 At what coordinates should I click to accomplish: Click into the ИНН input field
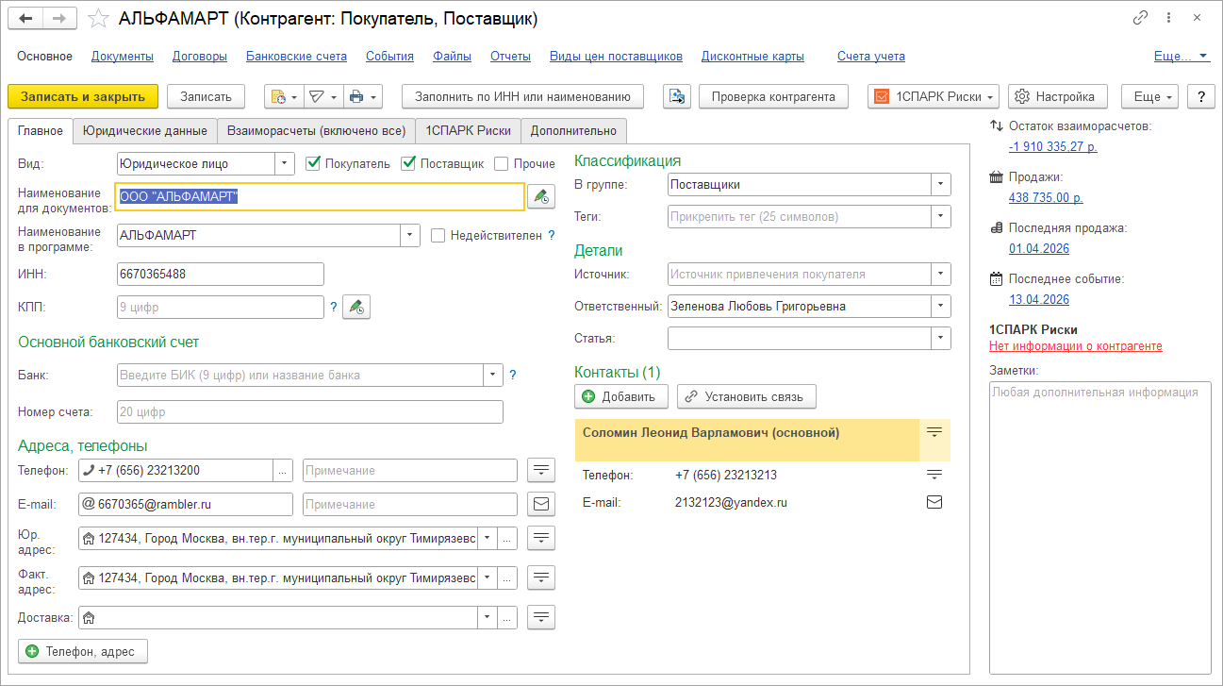(220, 274)
